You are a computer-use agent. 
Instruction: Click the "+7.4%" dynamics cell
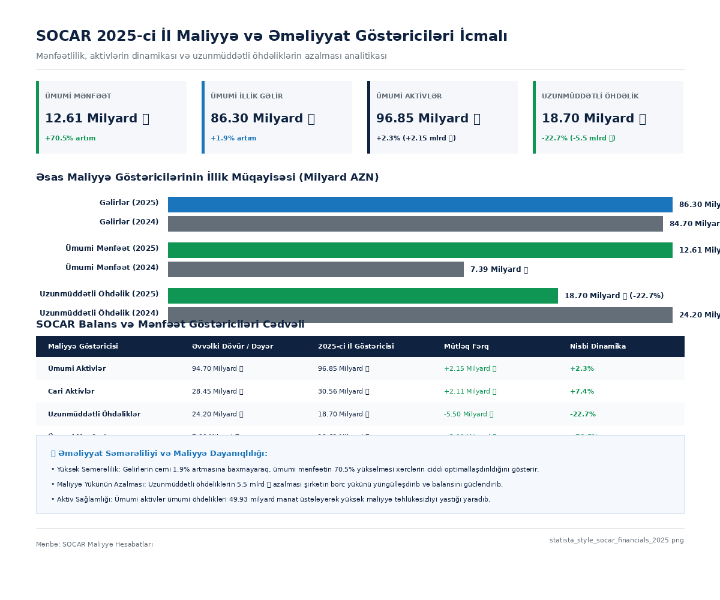point(582,392)
